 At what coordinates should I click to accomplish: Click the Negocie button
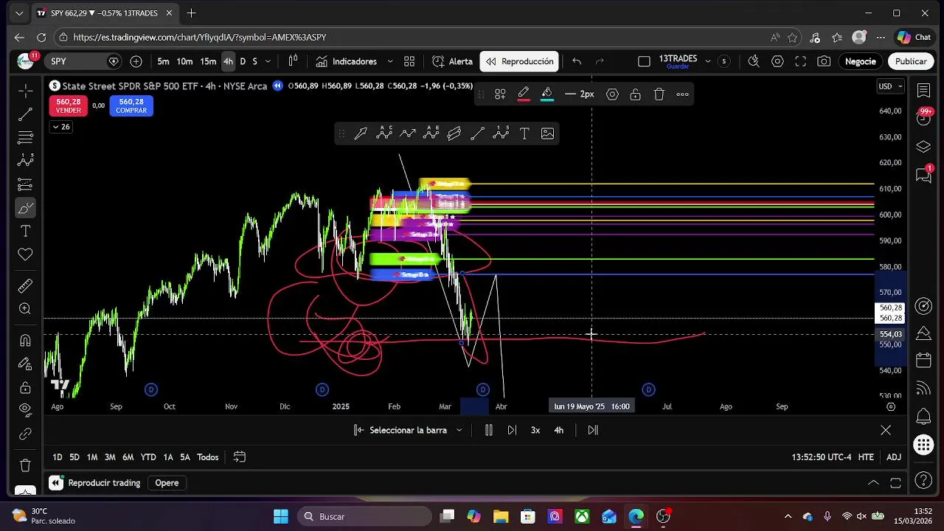[x=860, y=61]
